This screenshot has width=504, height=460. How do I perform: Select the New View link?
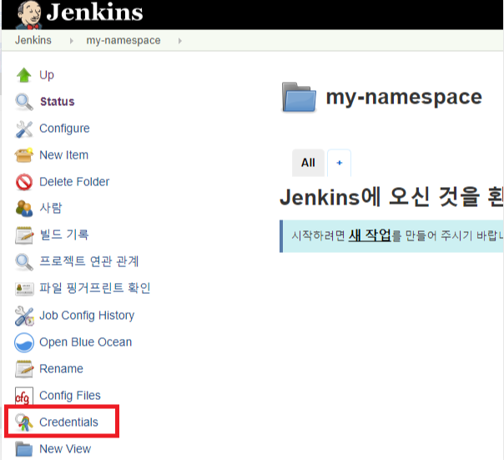65,449
